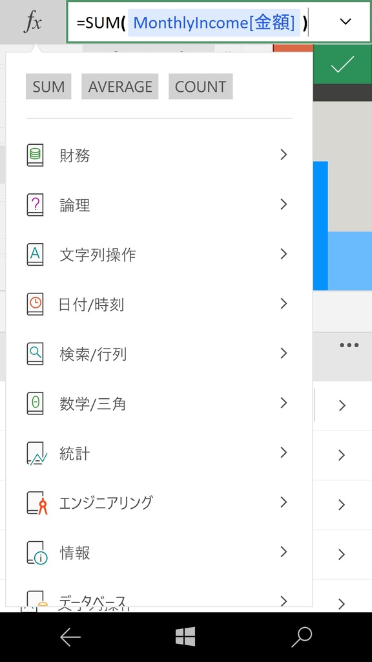Click the MonthlyIncome[金額] formula argument

point(214,23)
